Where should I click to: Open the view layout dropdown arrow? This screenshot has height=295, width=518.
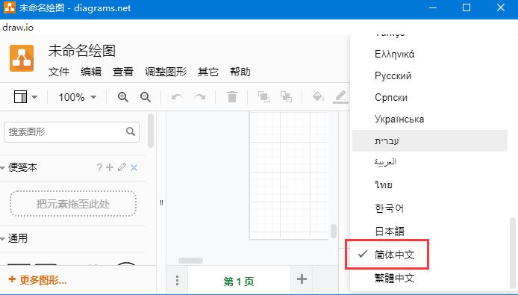pos(34,97)
